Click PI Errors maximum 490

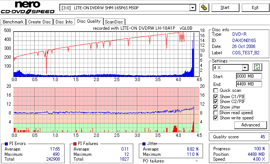tap(56, 154)
